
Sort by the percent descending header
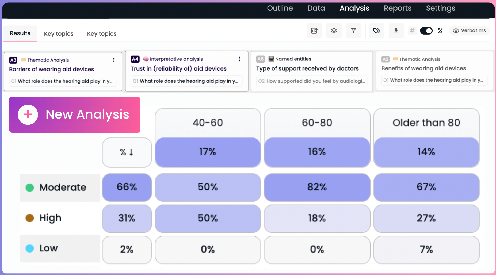click(127, 152)
